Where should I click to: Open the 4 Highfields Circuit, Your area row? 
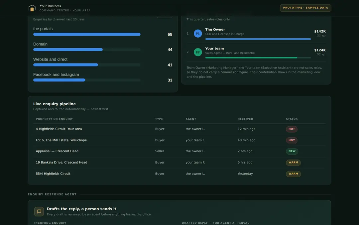click(x=179, y=129)
